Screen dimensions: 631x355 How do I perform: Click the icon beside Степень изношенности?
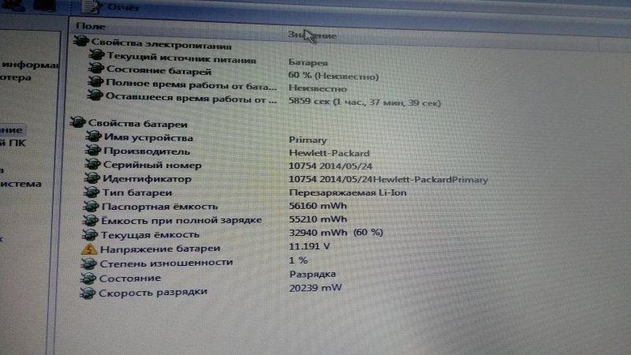click(88, 263)
